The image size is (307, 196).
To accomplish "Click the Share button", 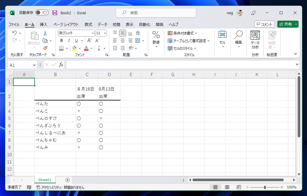I will (285, 24).
